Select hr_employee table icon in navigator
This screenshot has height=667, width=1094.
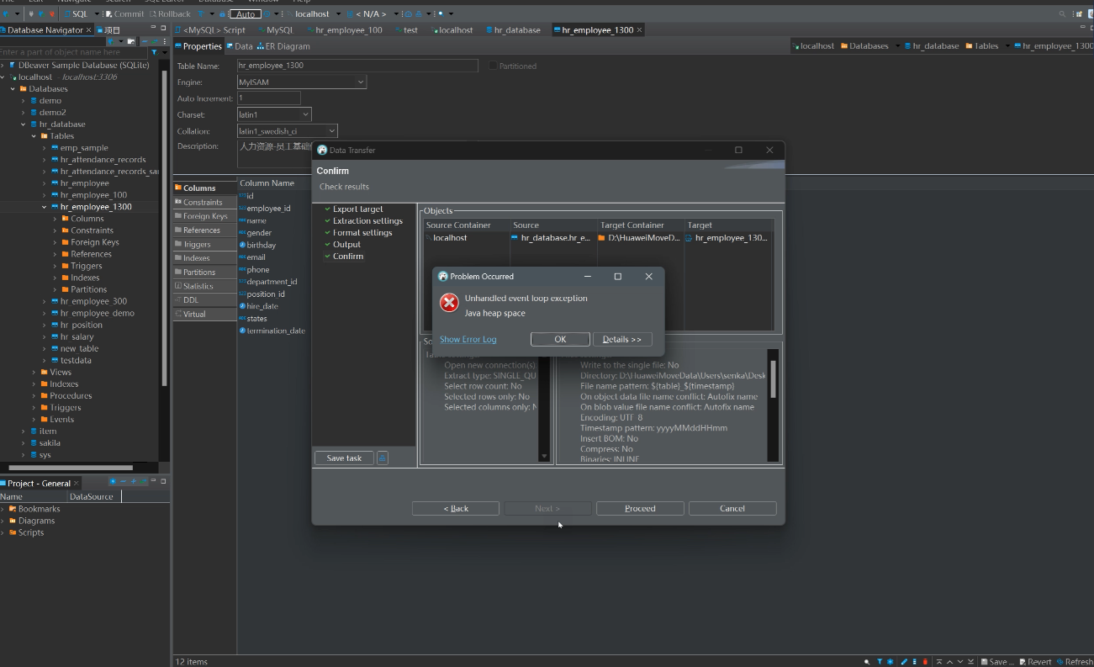click(x=55, y=183)
